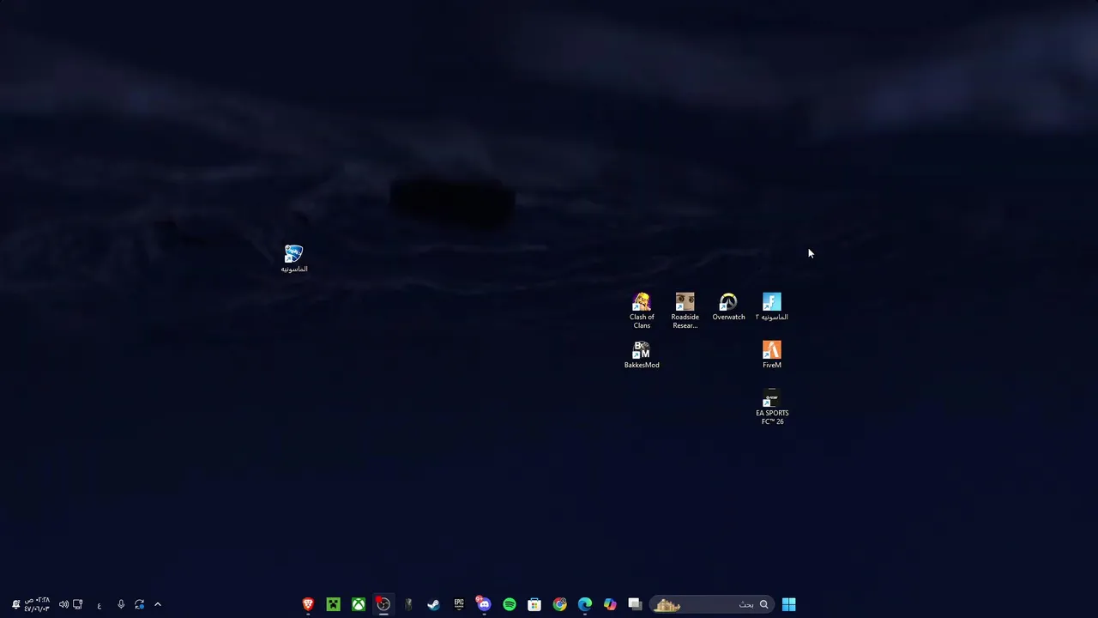
Task: Open notifications via the bell icon
Action: [15, 604]
